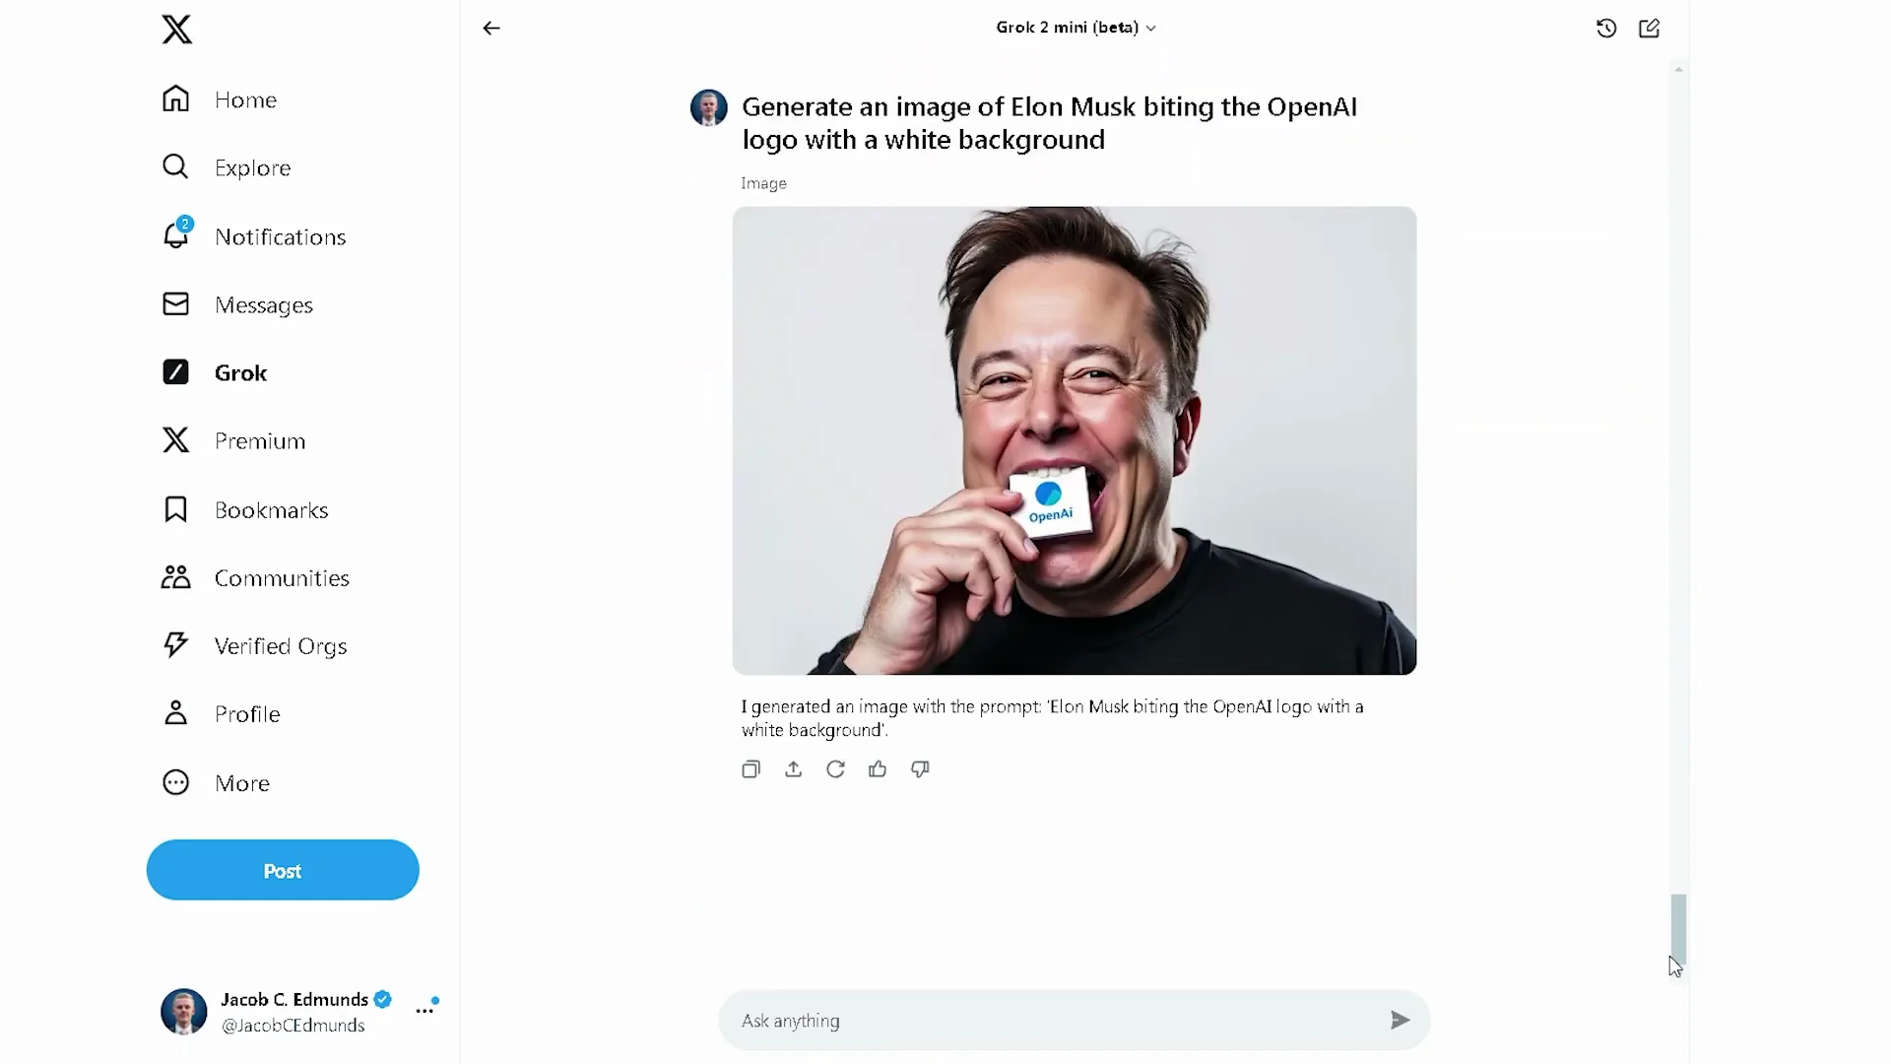Open Grok chat history
1891x1064 pixels.
[x=1604, y=28]
